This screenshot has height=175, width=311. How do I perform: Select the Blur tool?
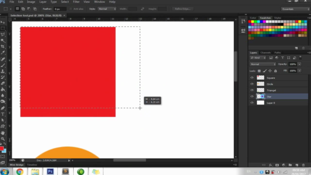click(x=3, y=96)
